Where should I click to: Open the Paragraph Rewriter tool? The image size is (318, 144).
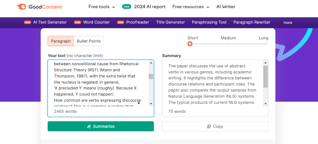[252, 22]
